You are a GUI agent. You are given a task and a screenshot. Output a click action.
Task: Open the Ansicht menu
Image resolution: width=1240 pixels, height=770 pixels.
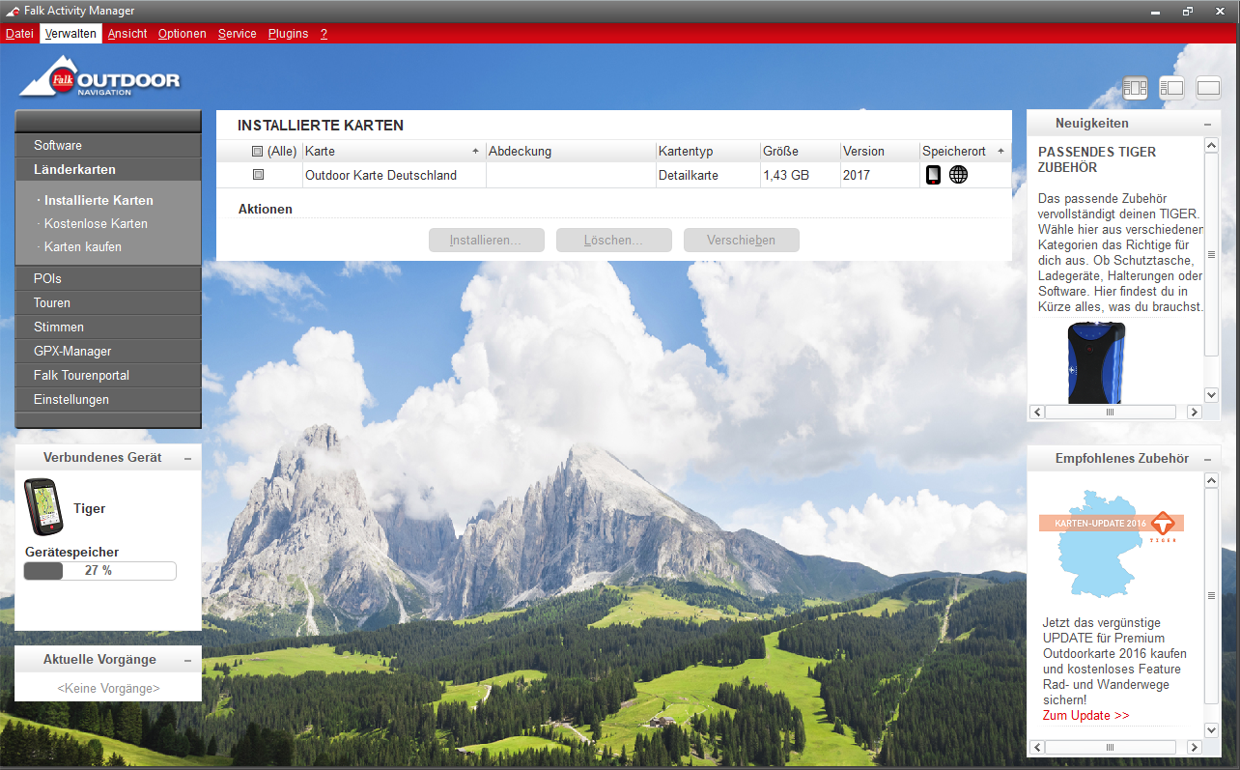pyautogui.click(x=127, y=34)
